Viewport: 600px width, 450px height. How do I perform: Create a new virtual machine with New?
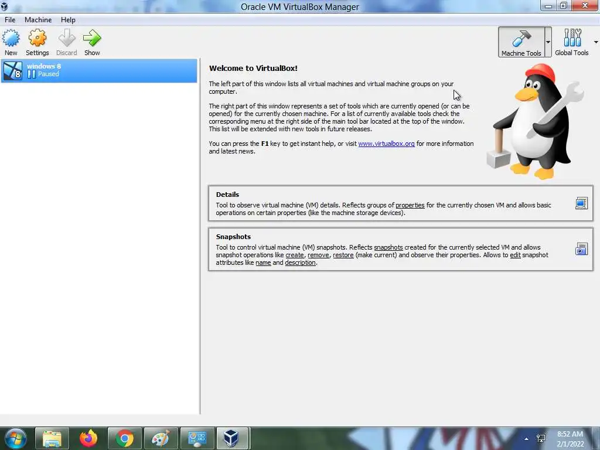(x=11, y=42)
